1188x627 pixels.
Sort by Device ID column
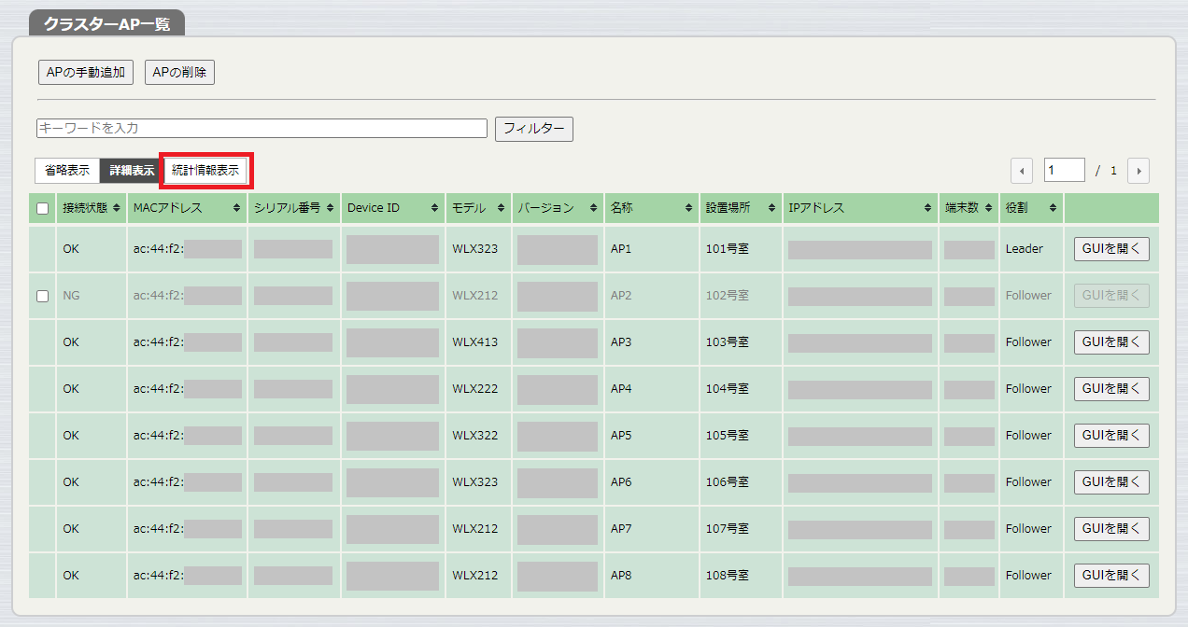tap(435, 208)
